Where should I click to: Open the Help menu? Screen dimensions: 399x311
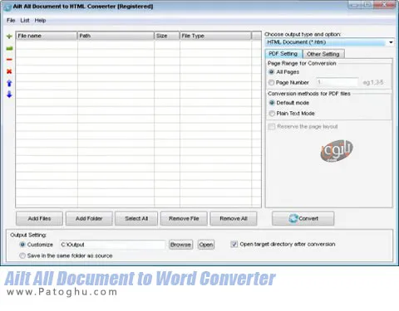(x=40, y=21)
